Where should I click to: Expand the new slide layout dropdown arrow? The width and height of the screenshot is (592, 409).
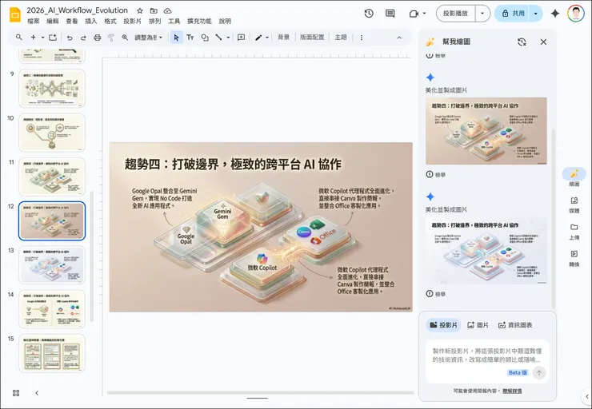(x=42, y=38)
